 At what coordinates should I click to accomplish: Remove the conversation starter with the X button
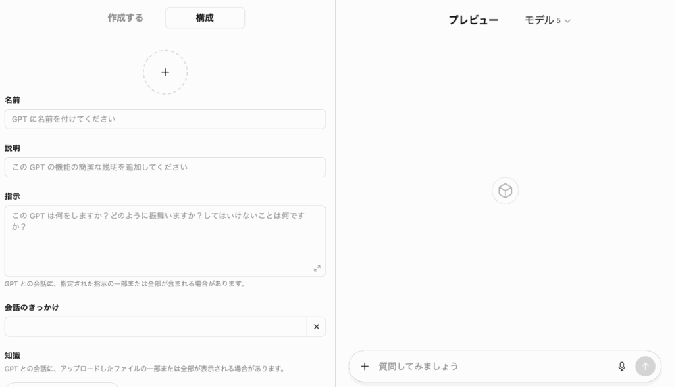[316, 327]
